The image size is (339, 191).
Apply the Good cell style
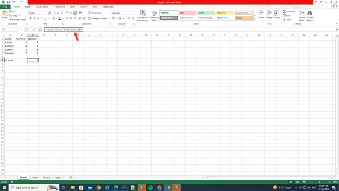[206, 13]
